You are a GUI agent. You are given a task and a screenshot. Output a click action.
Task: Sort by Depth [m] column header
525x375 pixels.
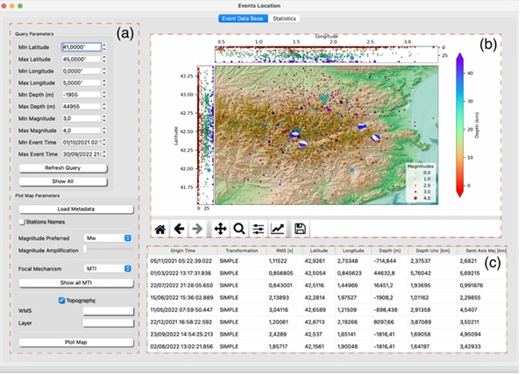390,251
